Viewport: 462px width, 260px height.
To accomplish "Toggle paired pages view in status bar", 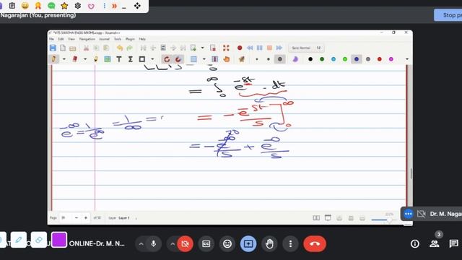I will point(316,218).
